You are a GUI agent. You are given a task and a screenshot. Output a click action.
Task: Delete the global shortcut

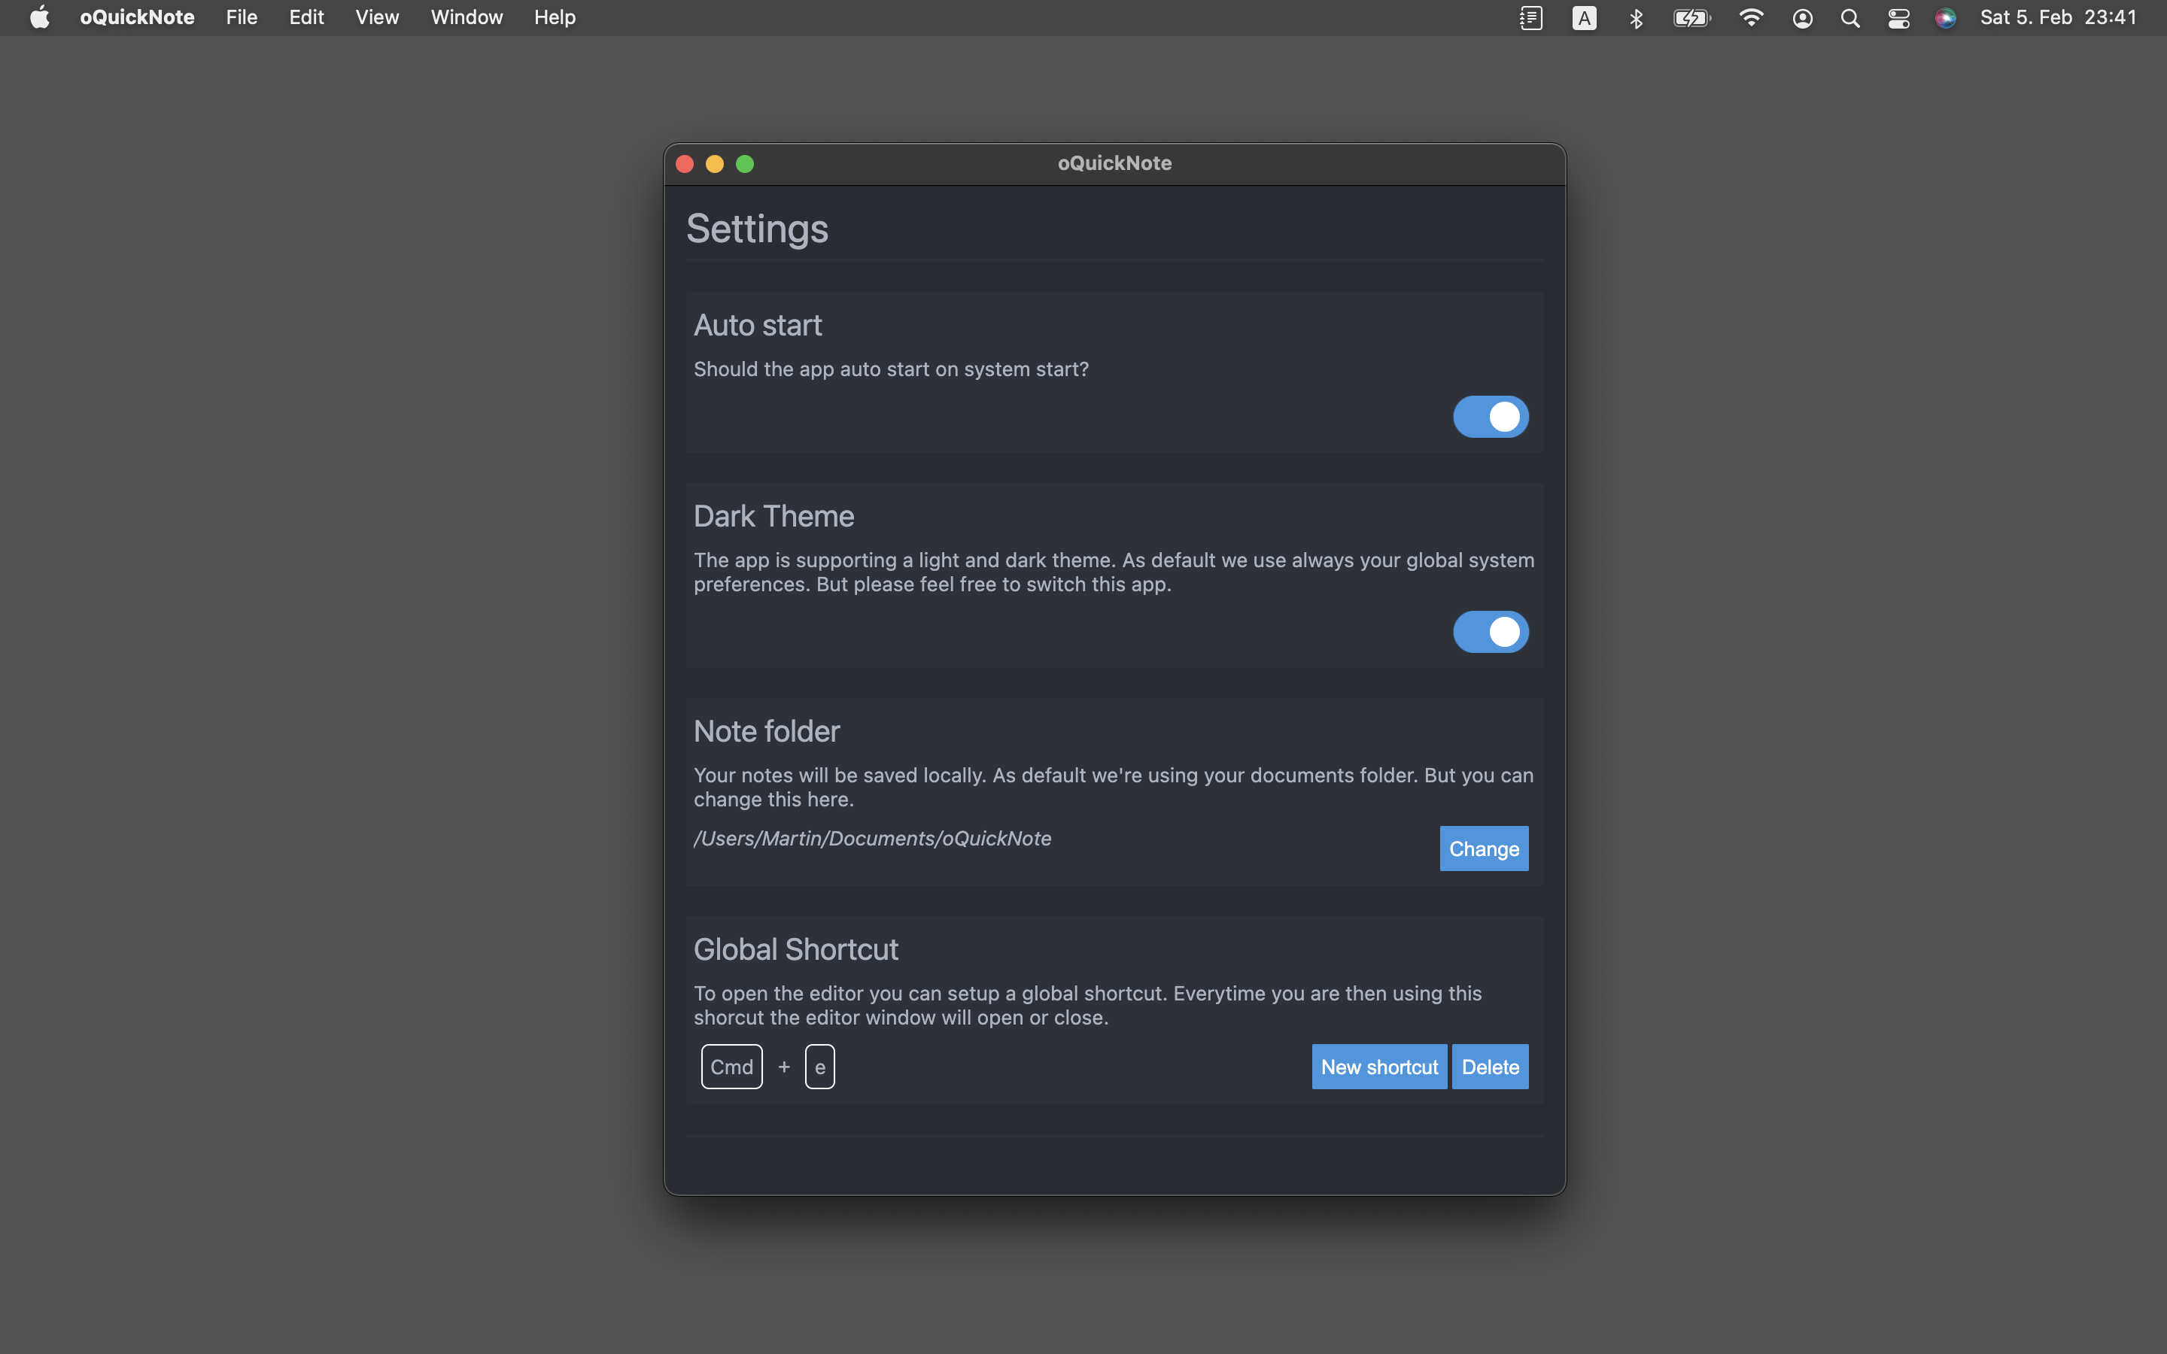coord(1490,1067)
